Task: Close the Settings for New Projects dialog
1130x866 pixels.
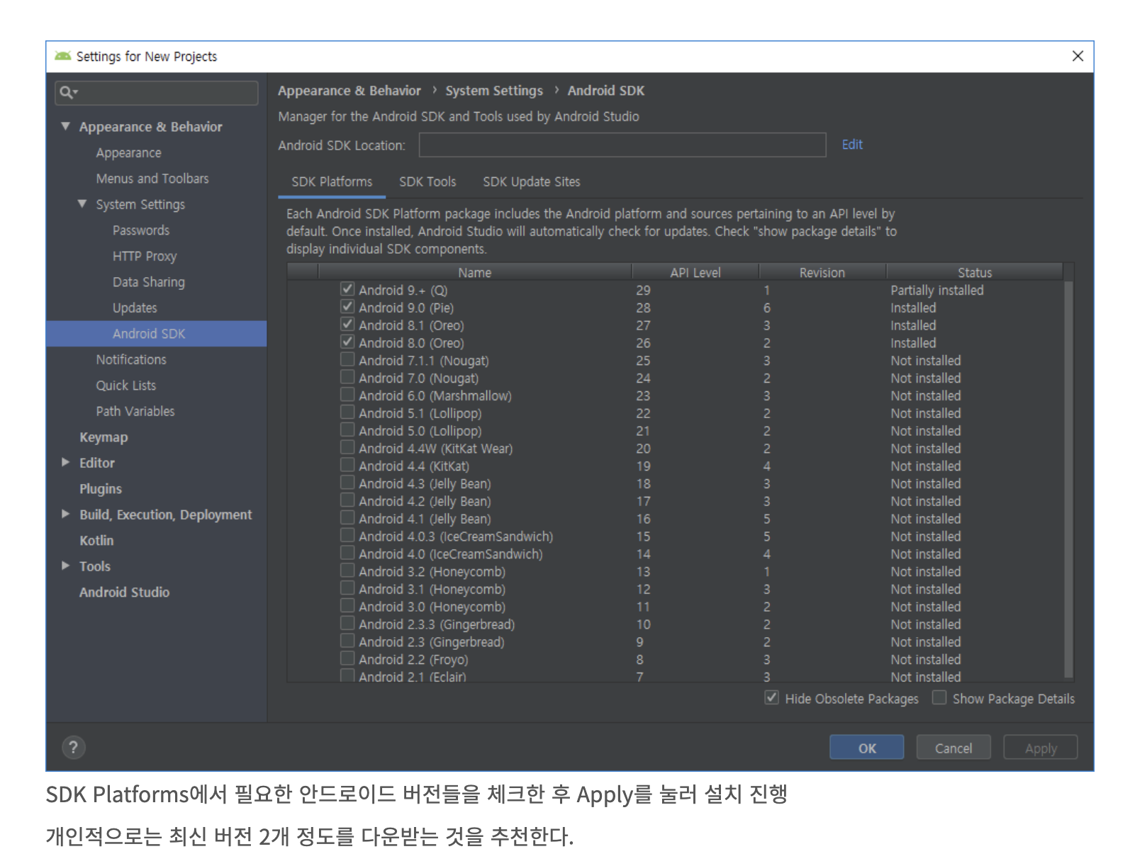Action: click(1078, 56)
